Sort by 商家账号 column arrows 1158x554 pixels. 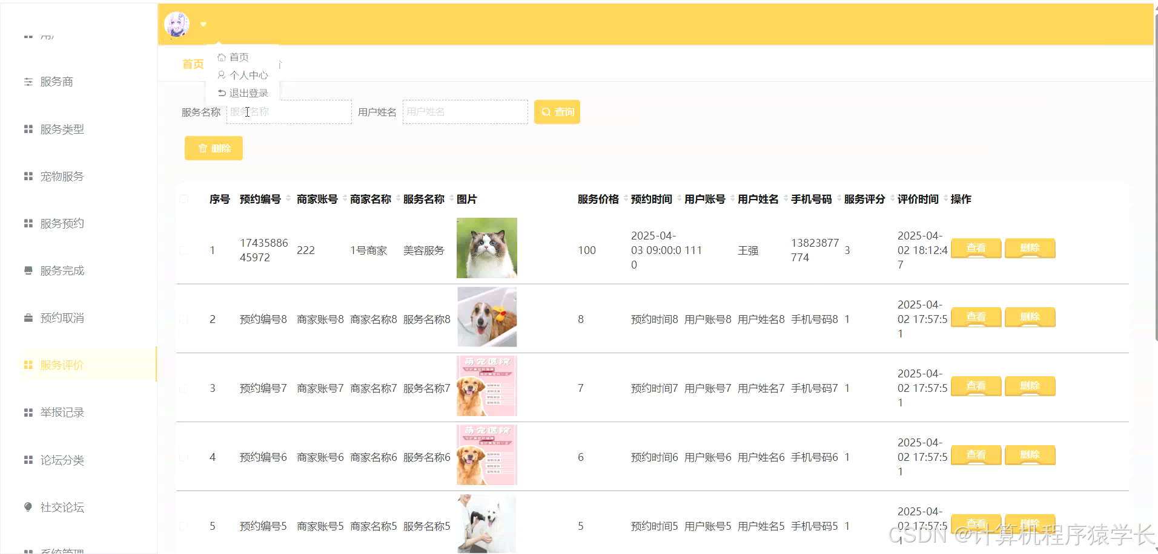click(x=345, y=198)
